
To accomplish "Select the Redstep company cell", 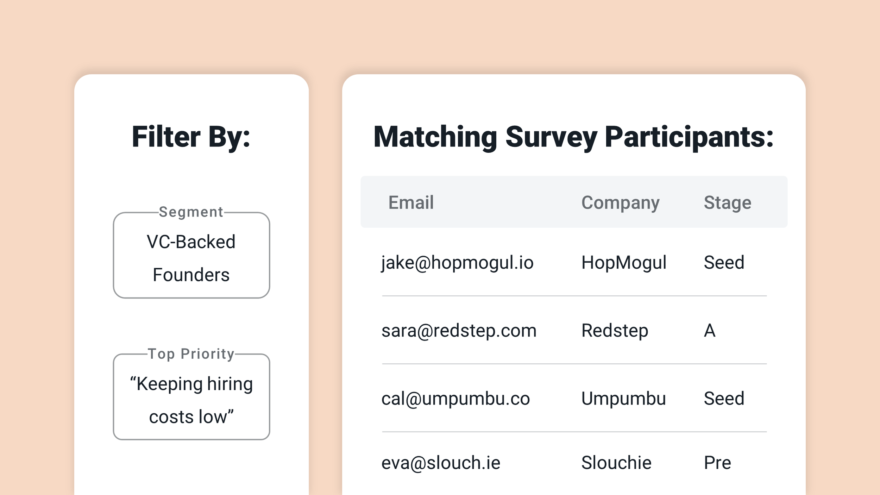I will click(615, 331).
